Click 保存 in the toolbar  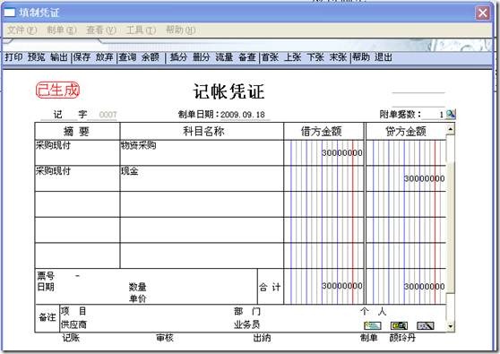[82, 57]
